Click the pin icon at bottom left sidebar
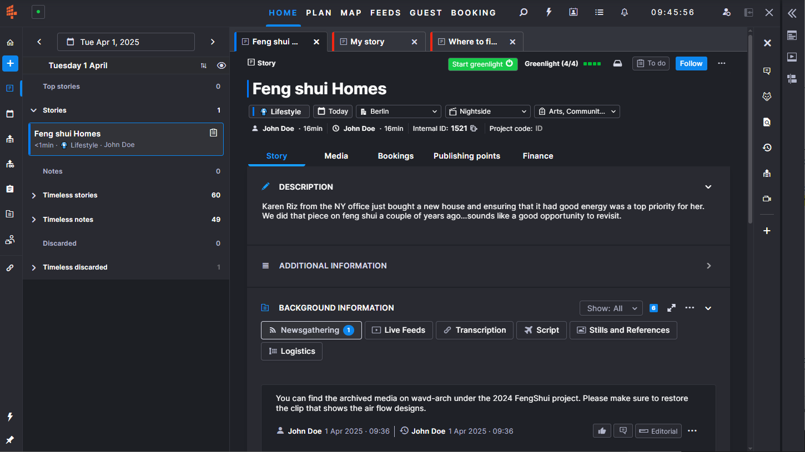805x452 pixels. (x=10, y=440)
